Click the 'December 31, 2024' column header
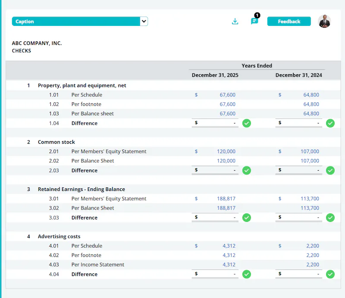 tap(298, 75)
